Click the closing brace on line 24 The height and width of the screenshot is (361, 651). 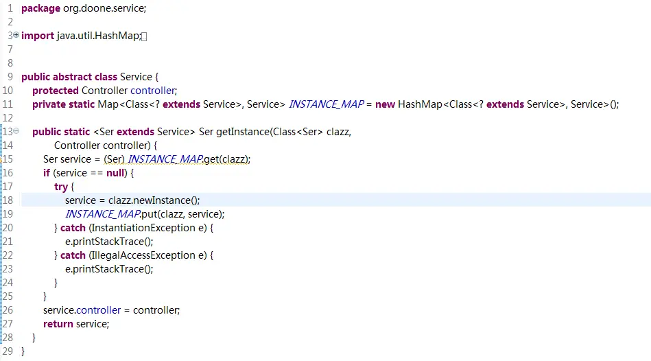56,283
